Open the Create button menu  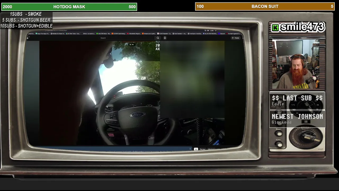coord(235,38)
